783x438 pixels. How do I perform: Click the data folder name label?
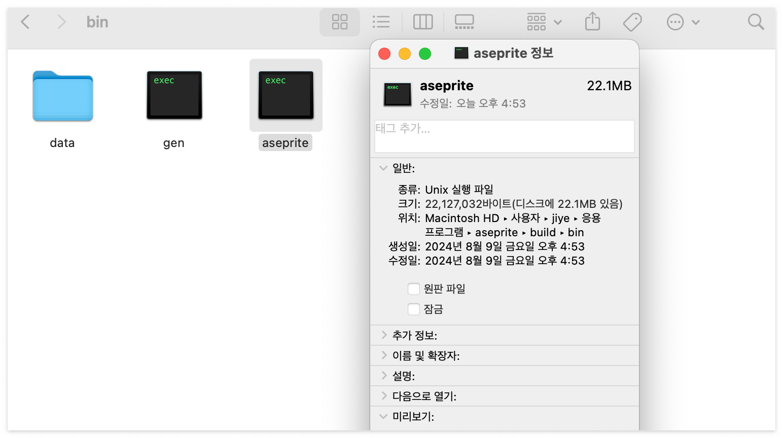point(62,143)
